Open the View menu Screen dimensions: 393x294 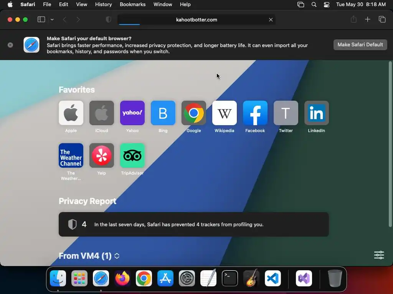(x=81, y=5)
